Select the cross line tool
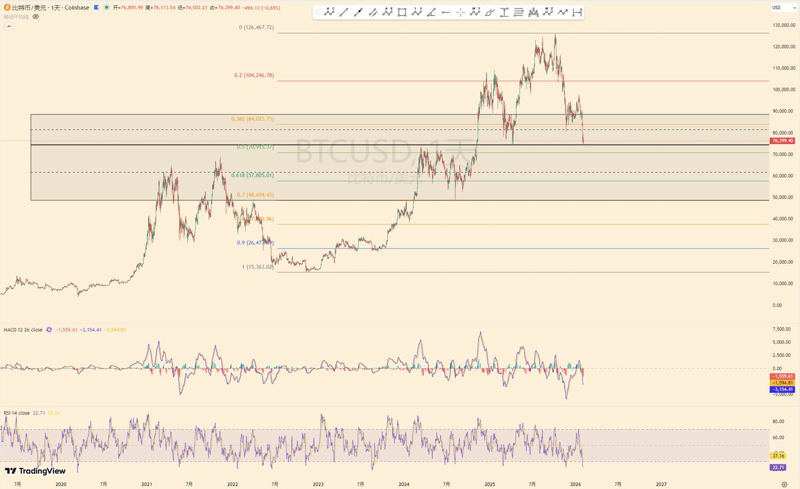800x489 pixels. click(460, 12)
